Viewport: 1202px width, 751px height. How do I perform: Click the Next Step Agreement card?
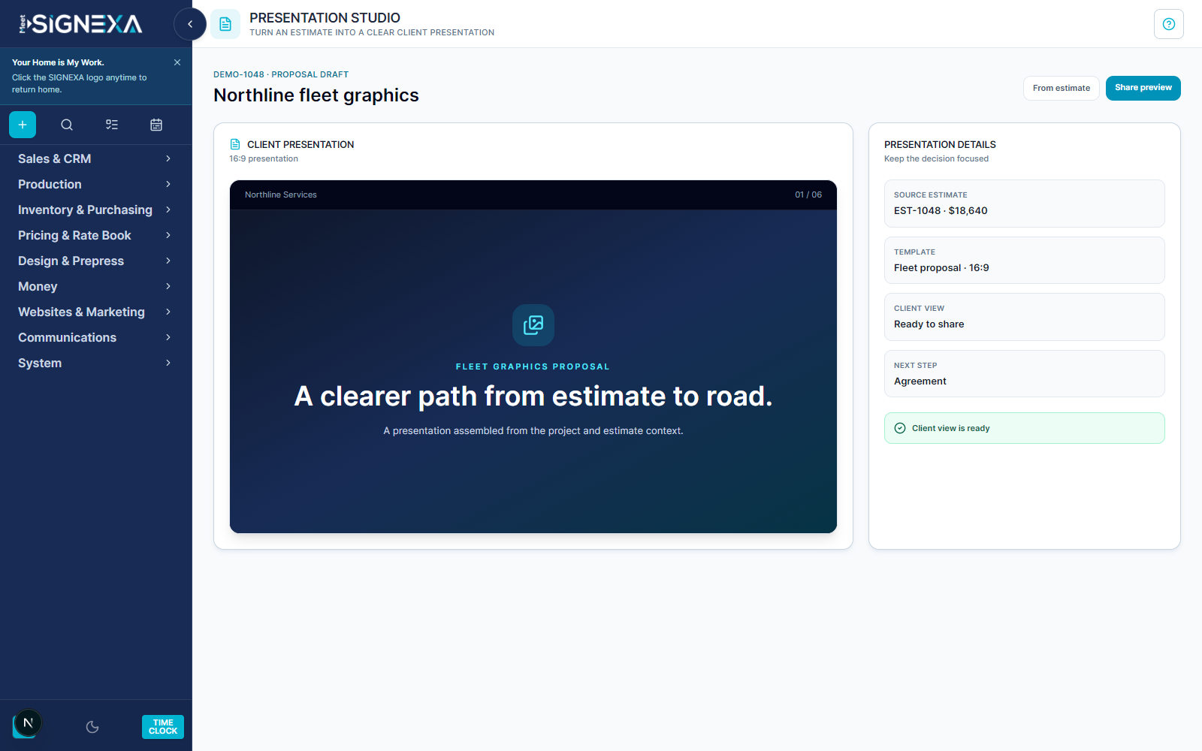(1025, 373)
